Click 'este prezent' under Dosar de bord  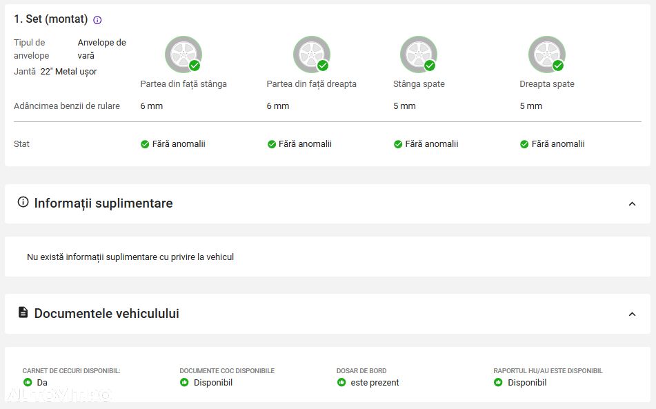(x=375, y=382)
